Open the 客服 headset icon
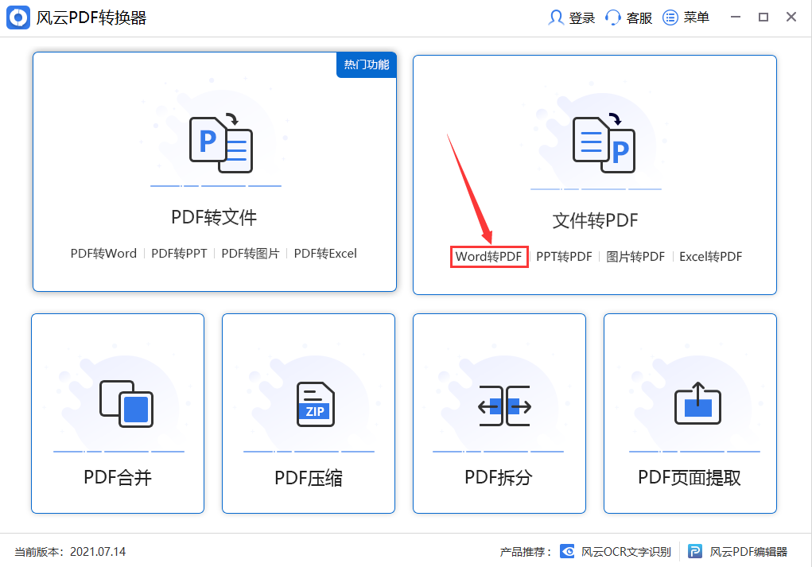Screen dimensions: 812x567 point(612,17)
